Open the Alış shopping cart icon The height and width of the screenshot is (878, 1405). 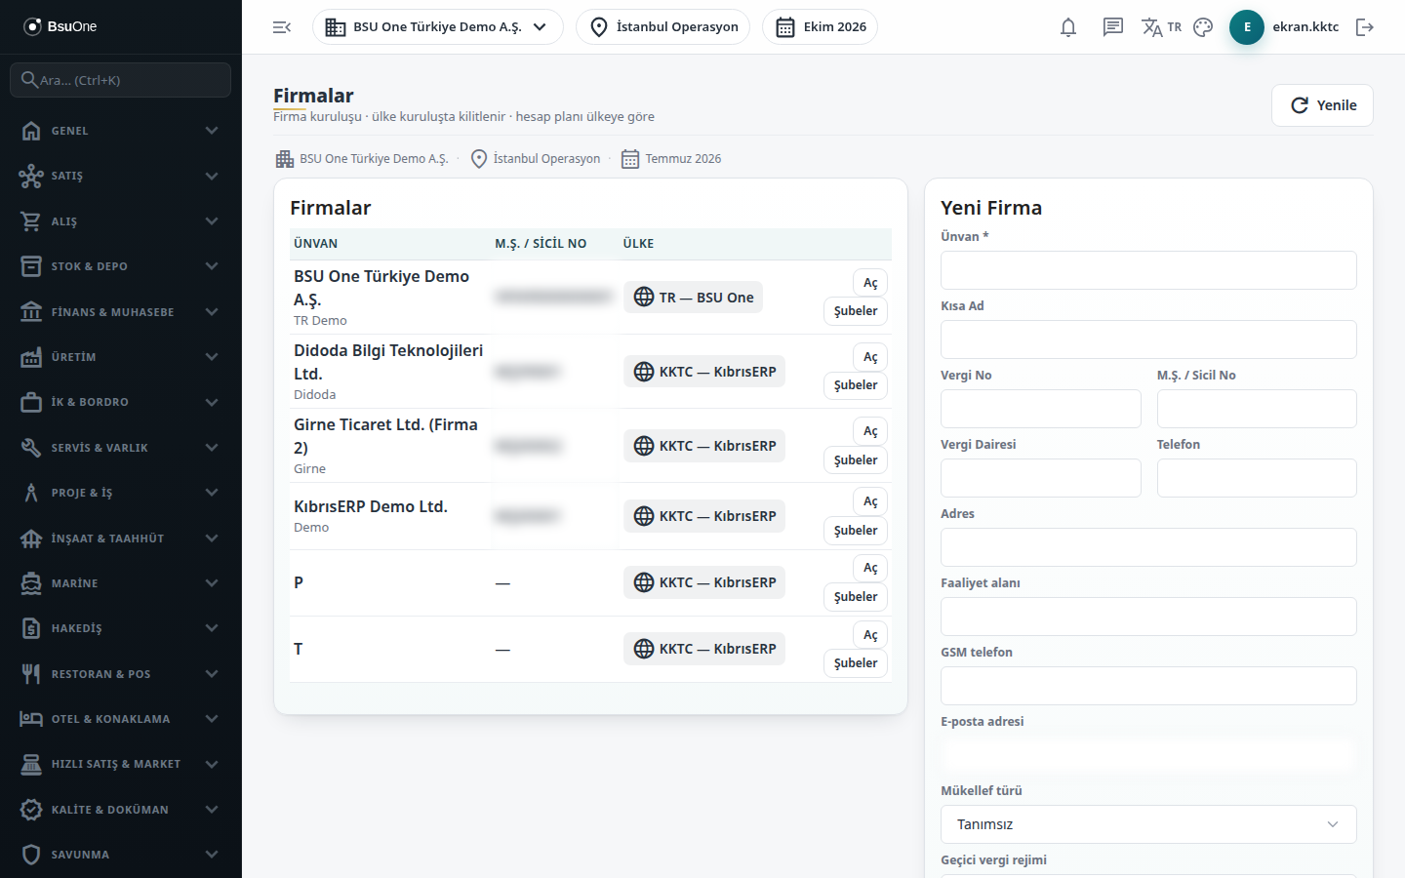[31, 221]
